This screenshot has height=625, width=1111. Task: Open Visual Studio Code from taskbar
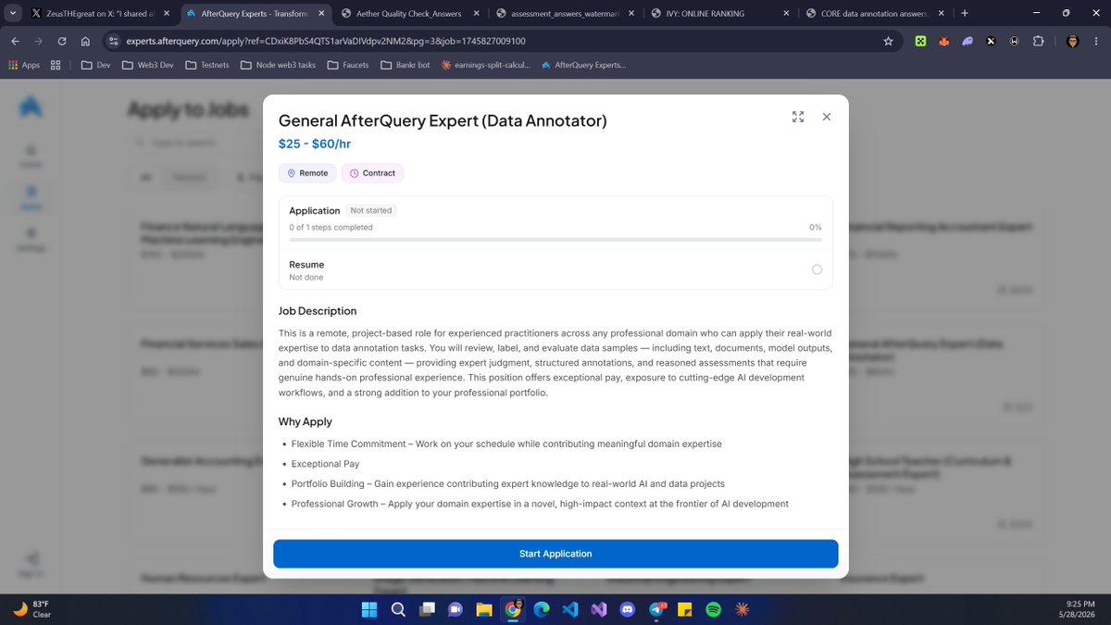pos(569,609)
